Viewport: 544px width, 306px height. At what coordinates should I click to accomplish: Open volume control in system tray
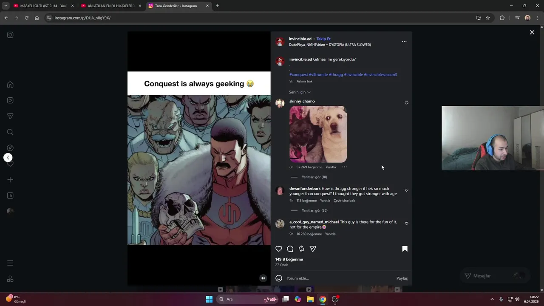517,299
